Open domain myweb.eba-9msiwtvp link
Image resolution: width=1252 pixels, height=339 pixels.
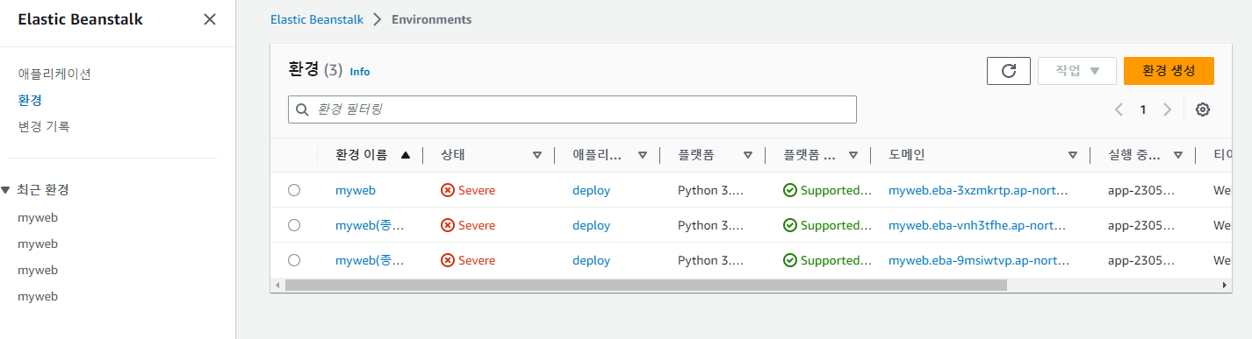point(978,260)
